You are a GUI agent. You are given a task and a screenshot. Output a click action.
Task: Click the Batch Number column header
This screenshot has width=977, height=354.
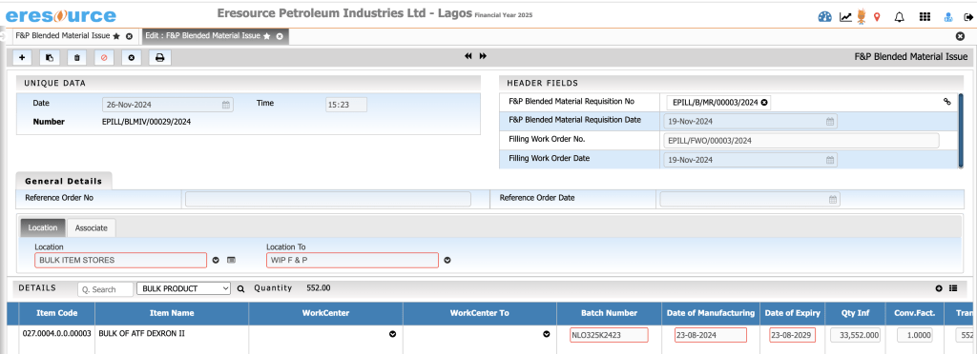click(x=609, y=313)
